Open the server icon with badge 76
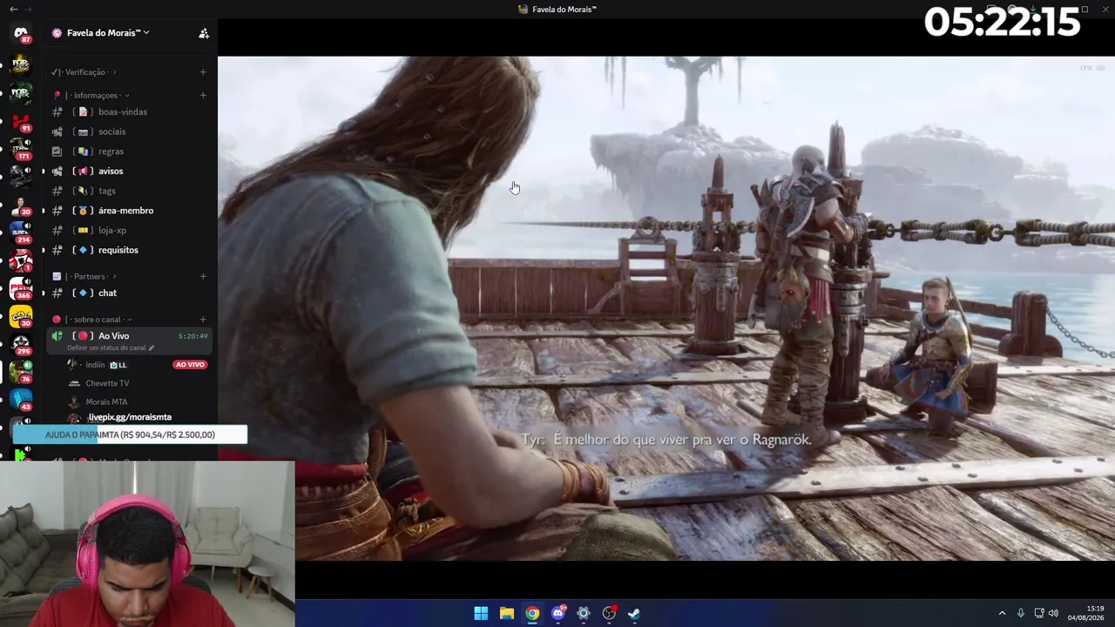The height and width of the screenshot is (627, 1115). click(x=21, y=372)
